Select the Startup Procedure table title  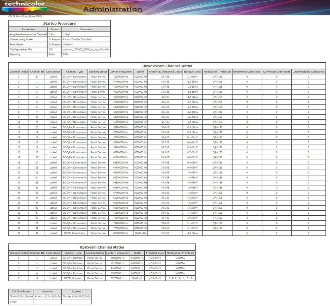point(59,23)
